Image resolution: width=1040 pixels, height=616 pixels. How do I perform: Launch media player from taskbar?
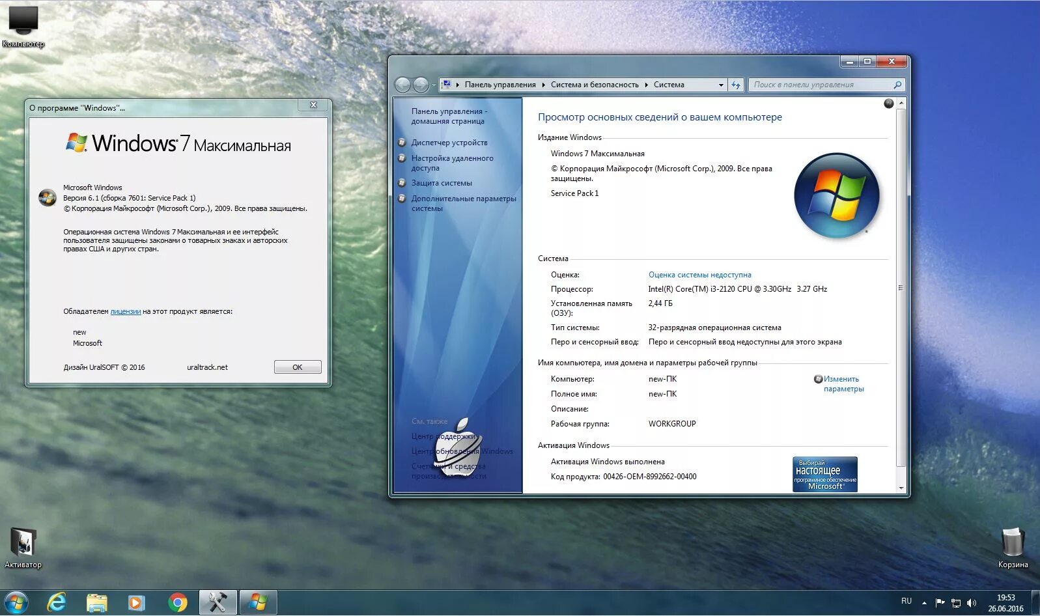(x=136, y=603)
